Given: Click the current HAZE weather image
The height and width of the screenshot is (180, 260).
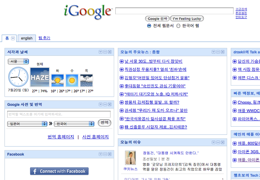Looking at the screenshot, I should point(40,77).
